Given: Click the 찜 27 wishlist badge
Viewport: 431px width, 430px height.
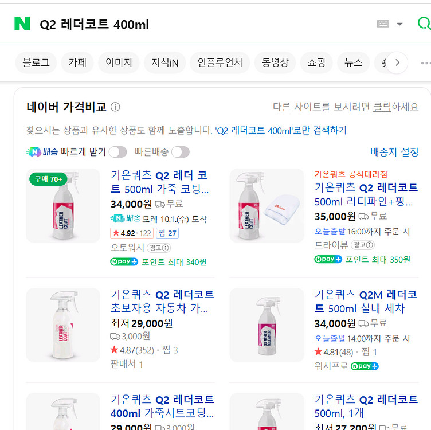Looking at the screenshot, I should point(167,233).
